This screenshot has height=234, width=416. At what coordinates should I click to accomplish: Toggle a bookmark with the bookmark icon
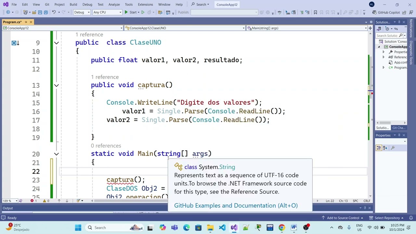pyautogui.click(x=315, y=12)
